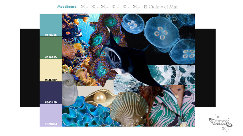Click the last sparkle icon before the title
The image size is (243, 136).
pos(136,6)
